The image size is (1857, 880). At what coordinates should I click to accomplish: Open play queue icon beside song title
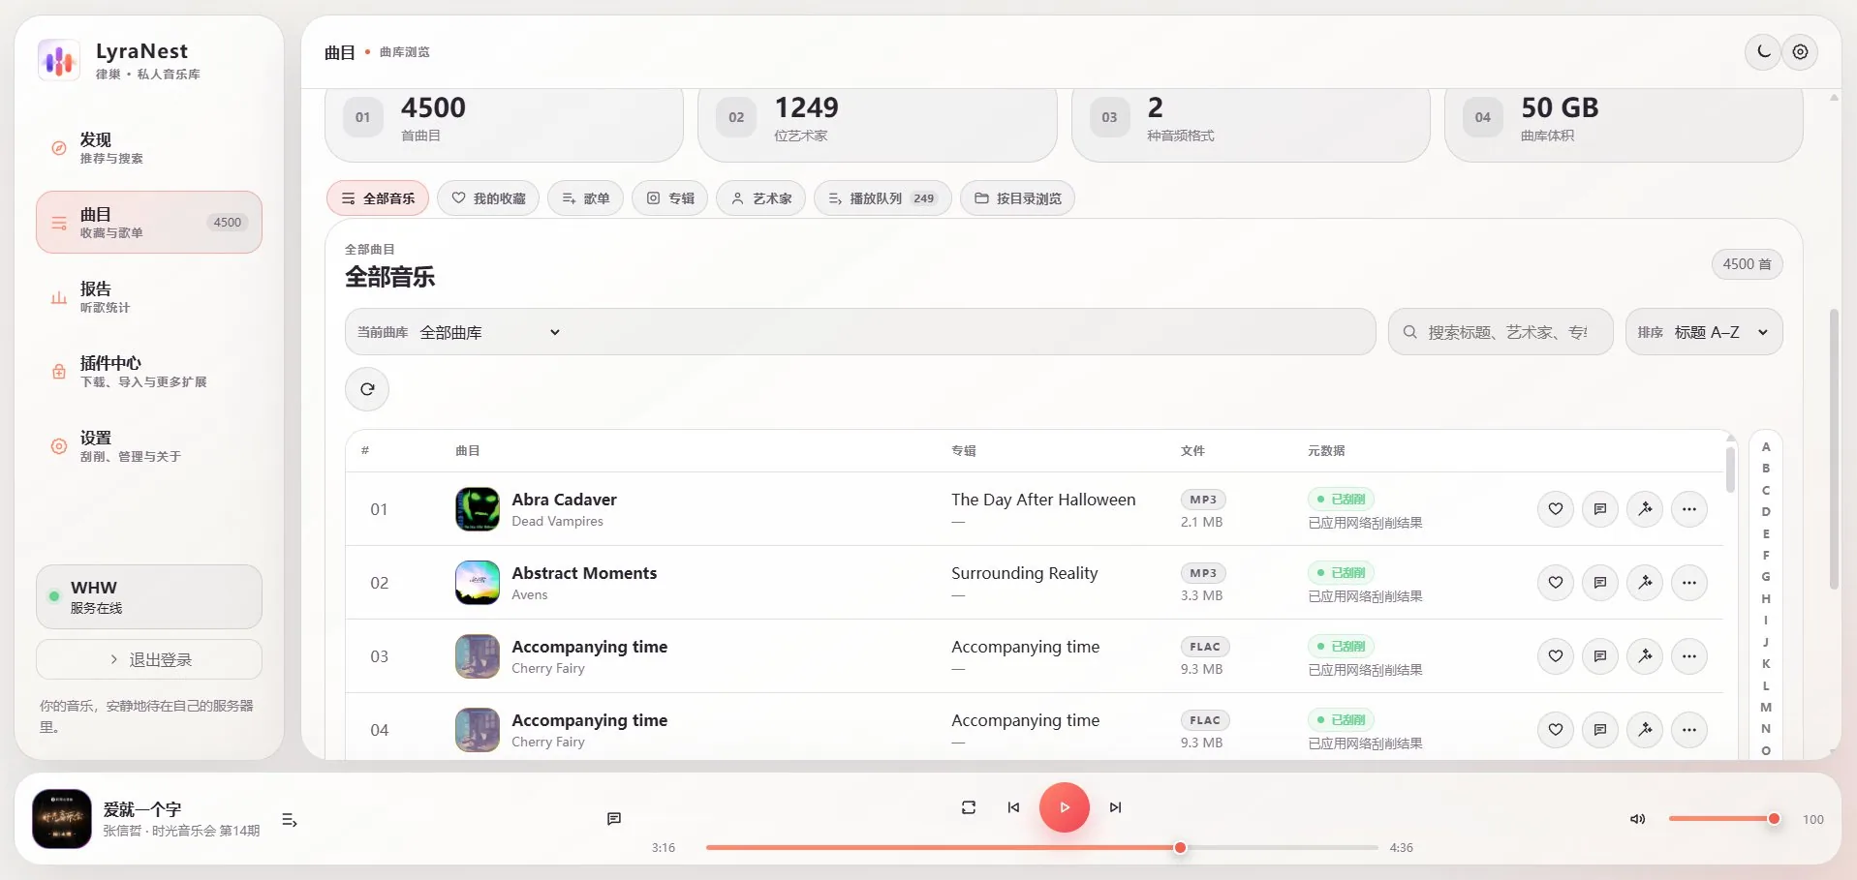pyautogui.click(x=289, y=820)
